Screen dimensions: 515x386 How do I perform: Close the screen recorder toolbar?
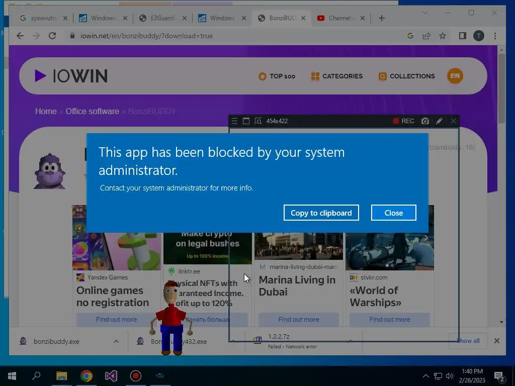[x=453, y=121]
